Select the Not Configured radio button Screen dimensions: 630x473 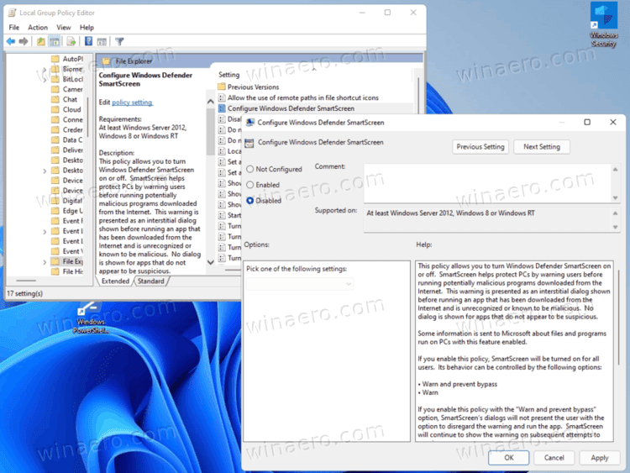(250, 169)
